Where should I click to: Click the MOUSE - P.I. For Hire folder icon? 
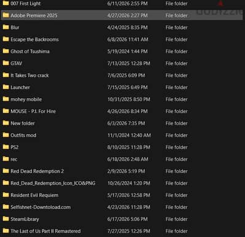tap(6, 111)
